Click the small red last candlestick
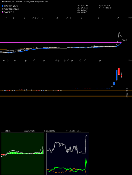 [x=121, y=76]
